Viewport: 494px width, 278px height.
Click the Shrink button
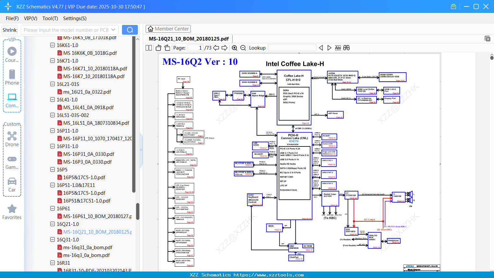coord(10,30)
